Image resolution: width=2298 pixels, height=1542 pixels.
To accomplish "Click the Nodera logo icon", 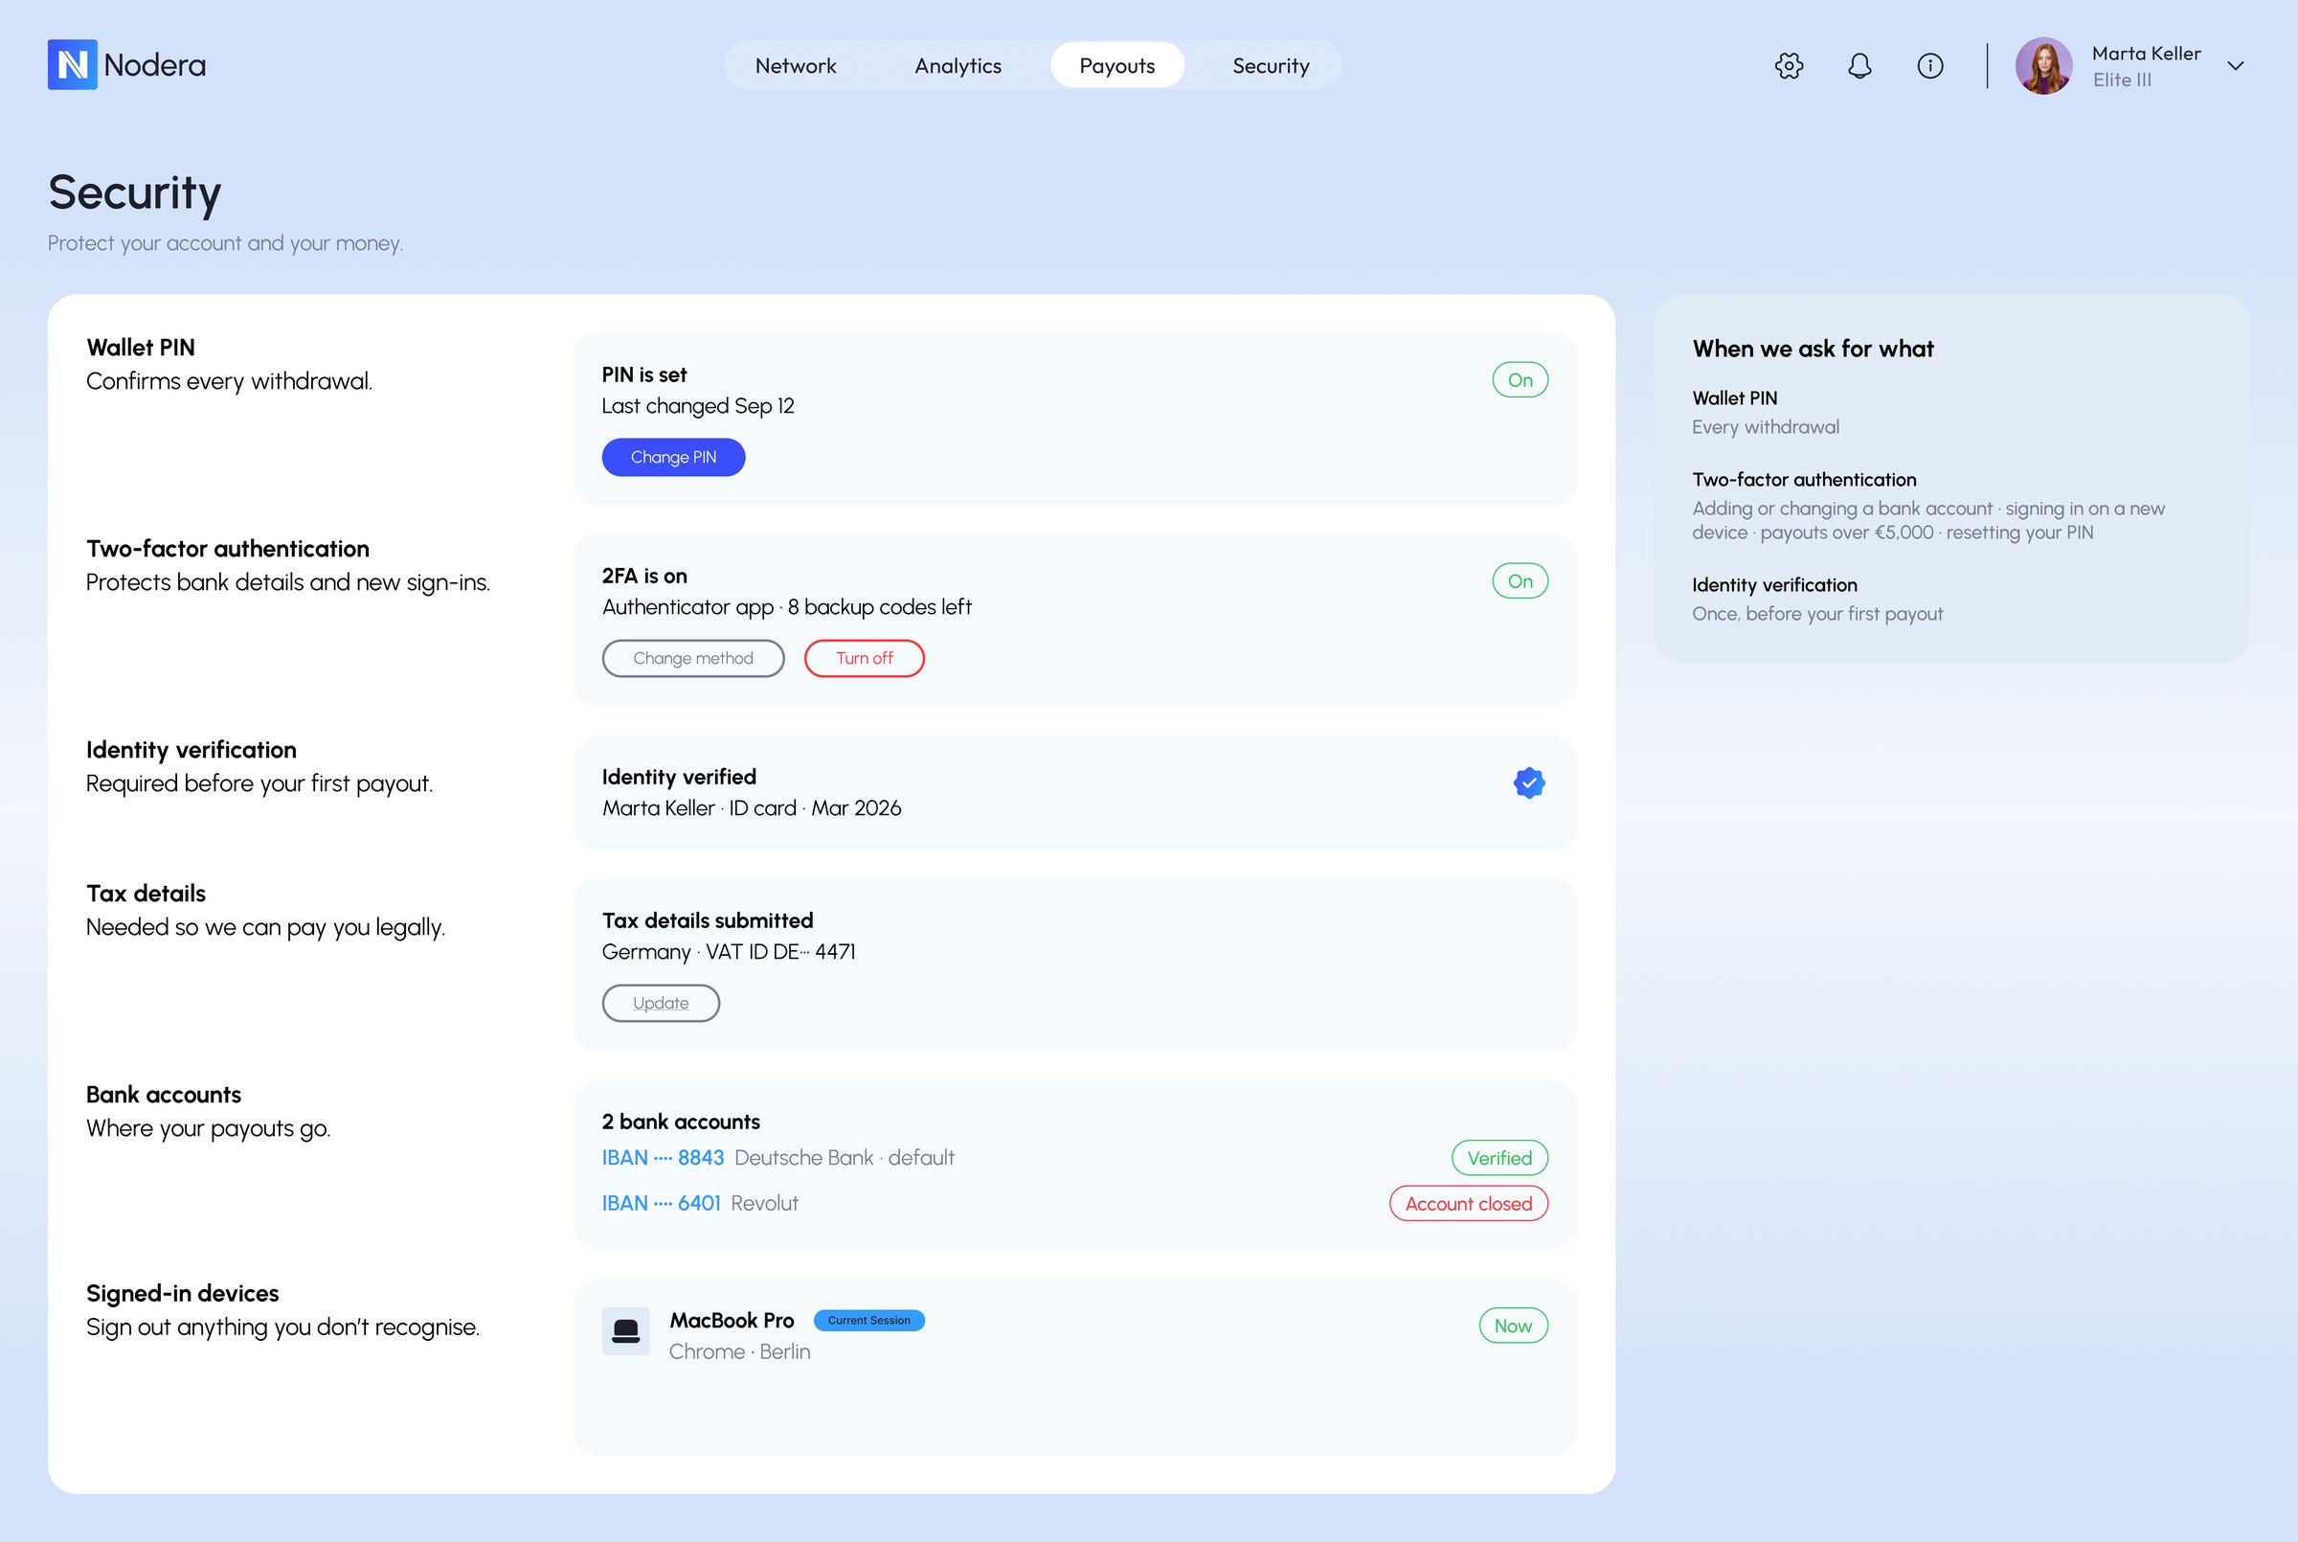I will pos(72,65).
